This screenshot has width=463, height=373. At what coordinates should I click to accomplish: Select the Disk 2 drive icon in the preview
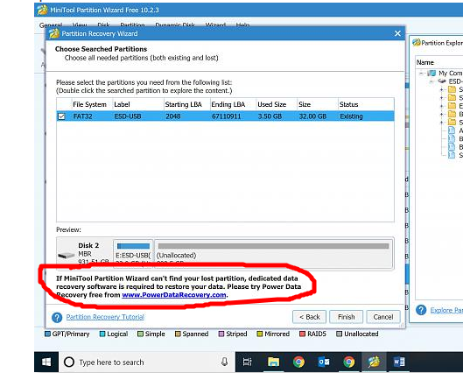click(x=66, y=255)
